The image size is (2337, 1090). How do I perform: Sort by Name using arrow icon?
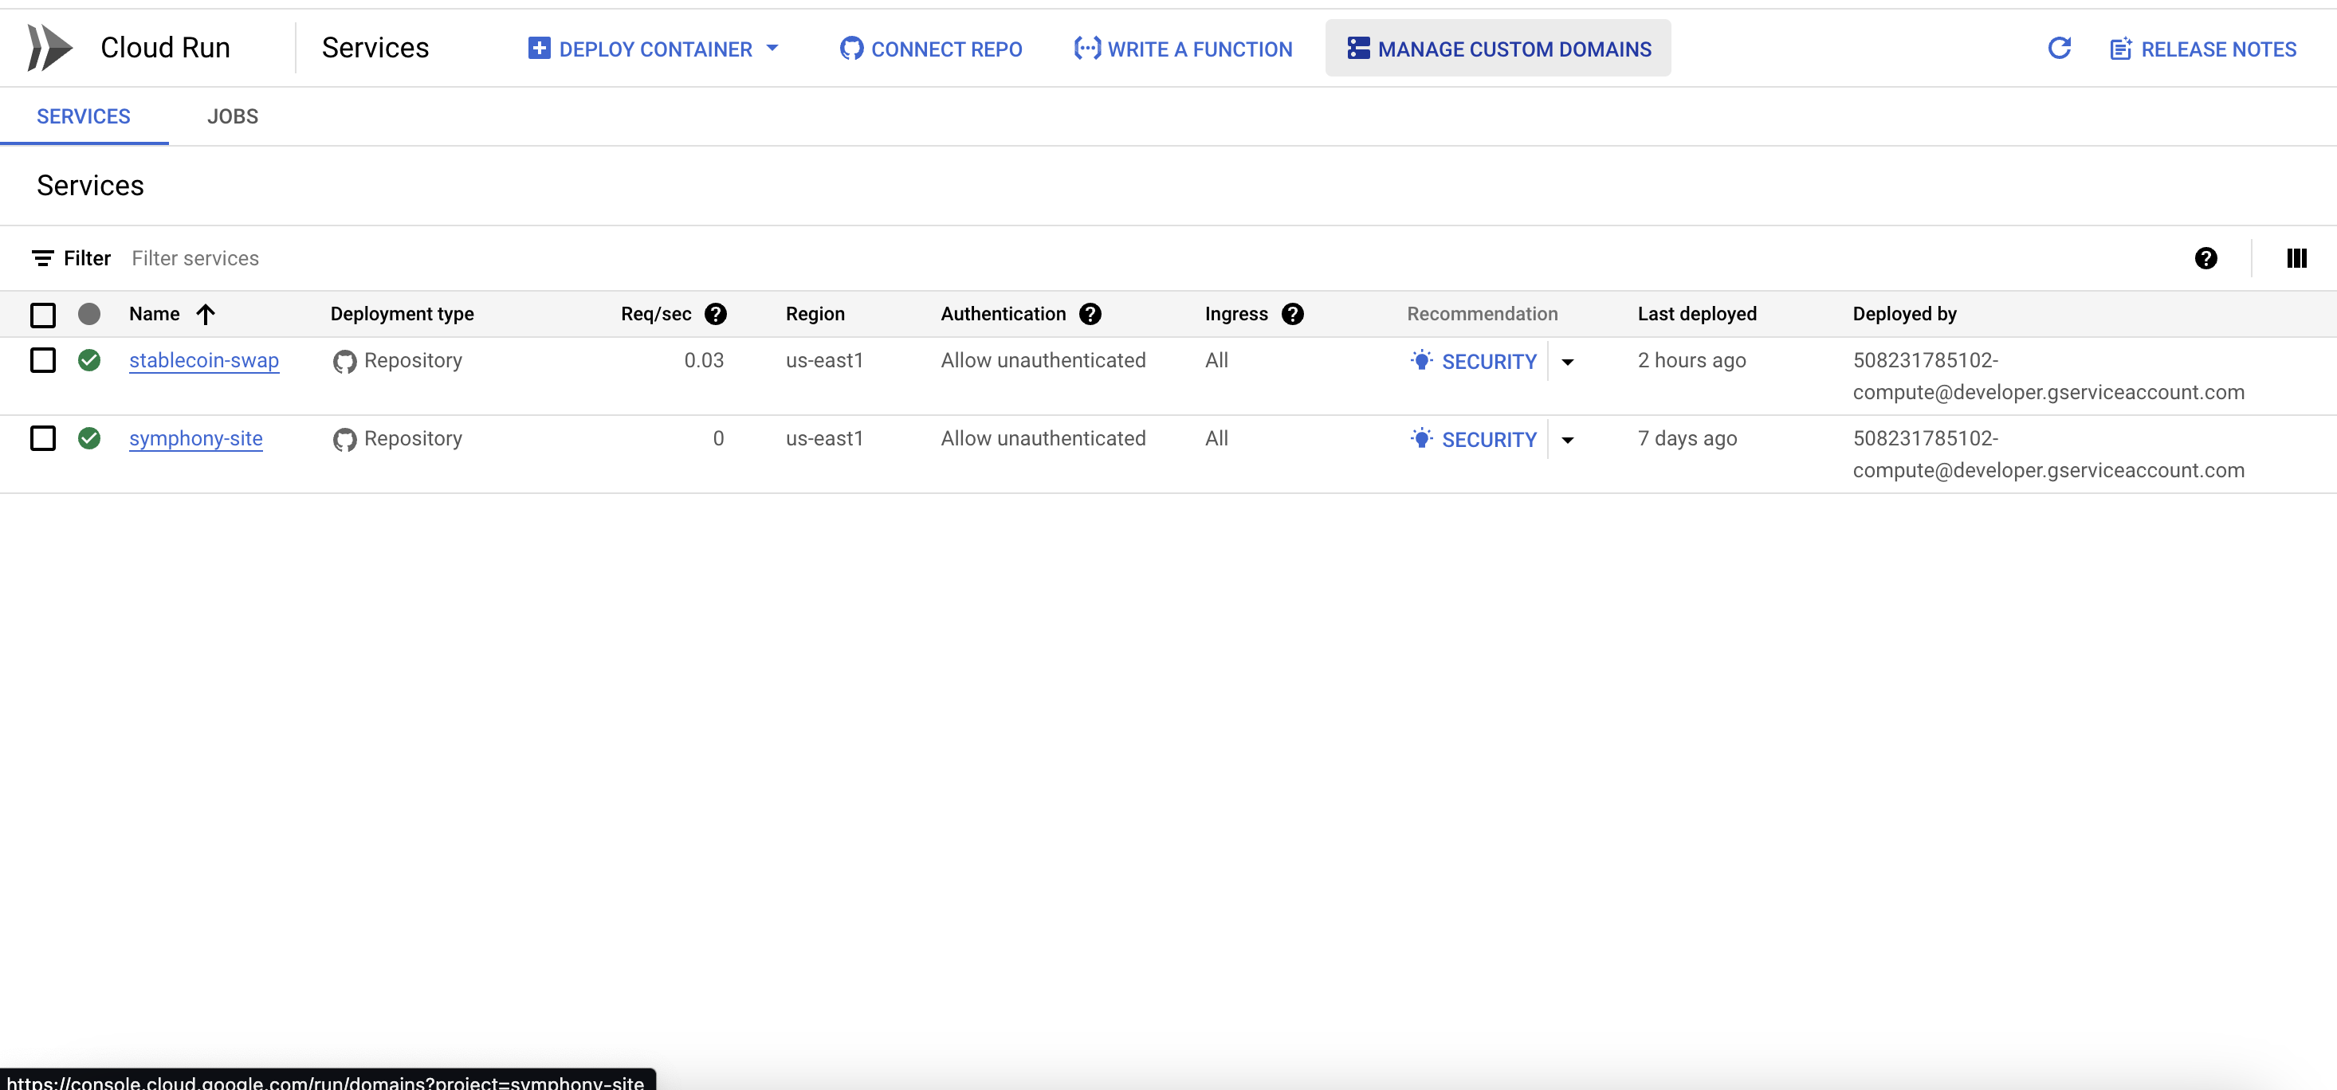pyautogui.click(x=206, y=314)
